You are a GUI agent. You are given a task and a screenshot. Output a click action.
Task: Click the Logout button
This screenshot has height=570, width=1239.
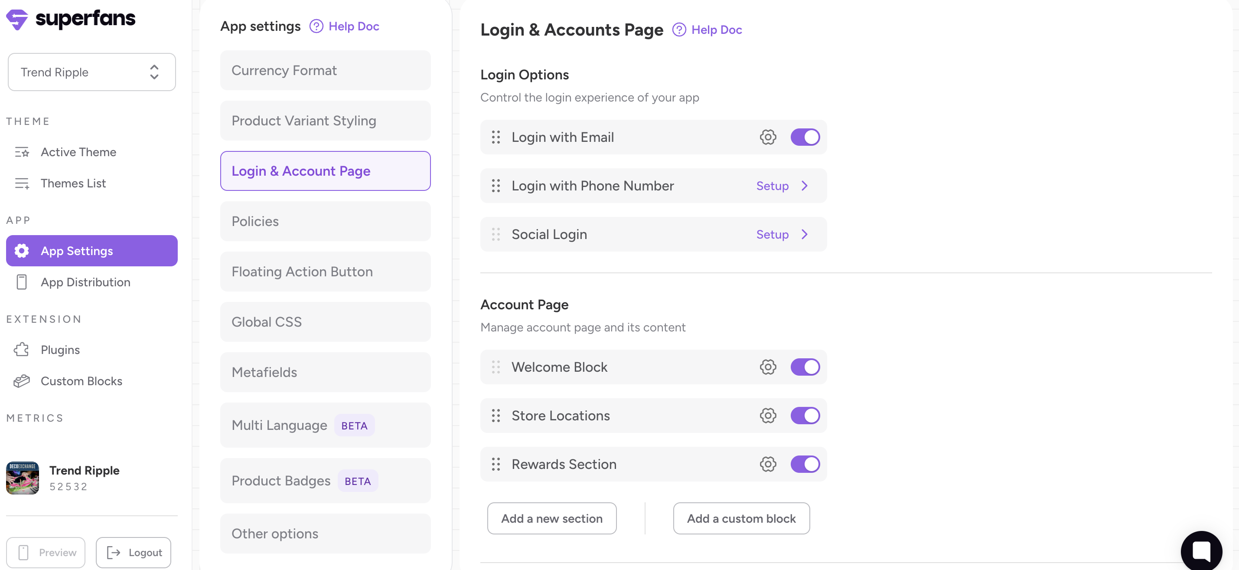[133, 552]
